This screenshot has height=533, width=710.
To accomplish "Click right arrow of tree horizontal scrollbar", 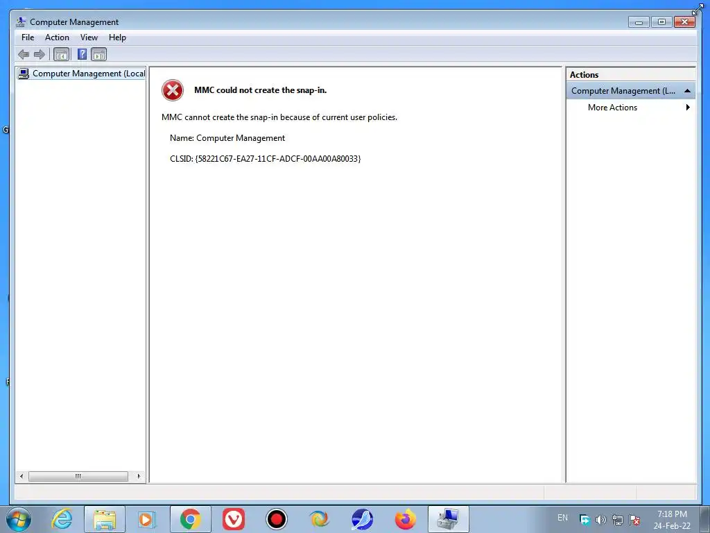I will (x=139, y=476).
